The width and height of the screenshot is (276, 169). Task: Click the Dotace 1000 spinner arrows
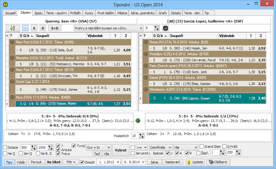coord(50,147)
